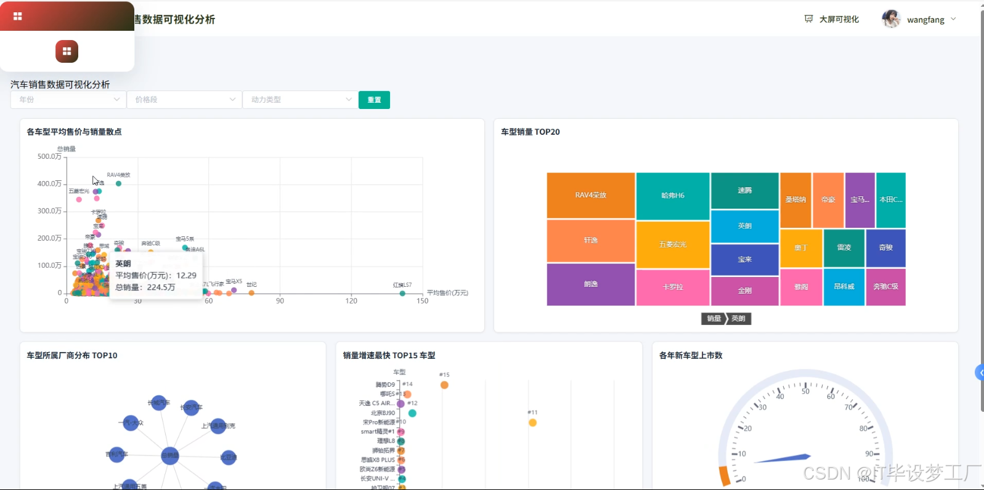
Task: Click the central 总销量 graph node
Action: (170, 456)
